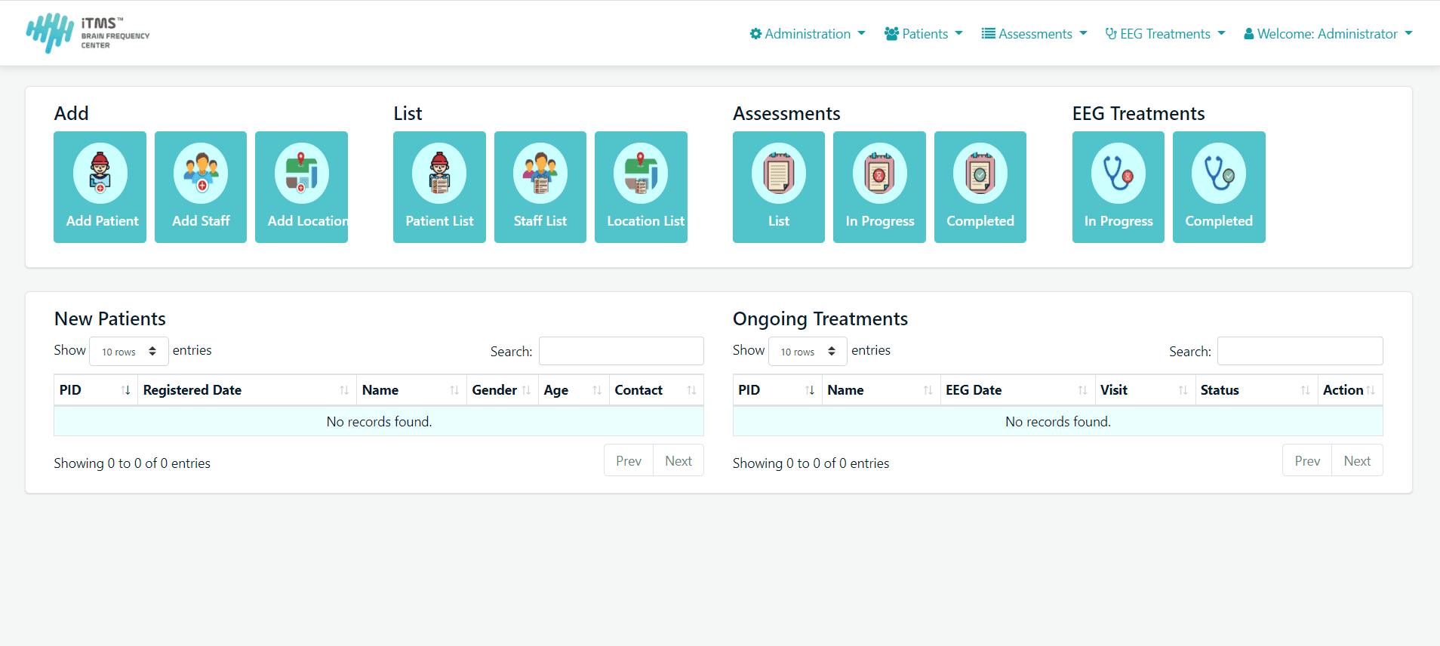
Task: Sort New Patients by Gender column
Action: [x=503, y=390]
